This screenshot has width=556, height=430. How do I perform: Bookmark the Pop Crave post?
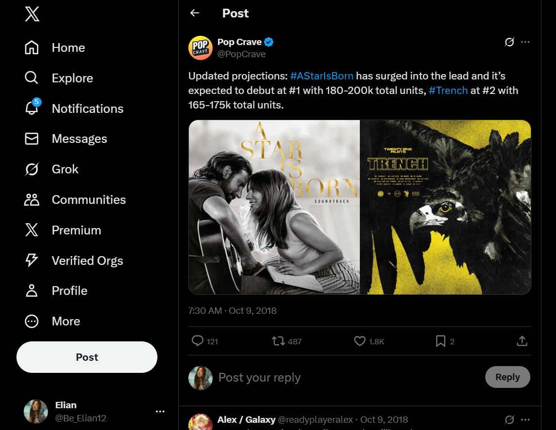click(441, 341)
